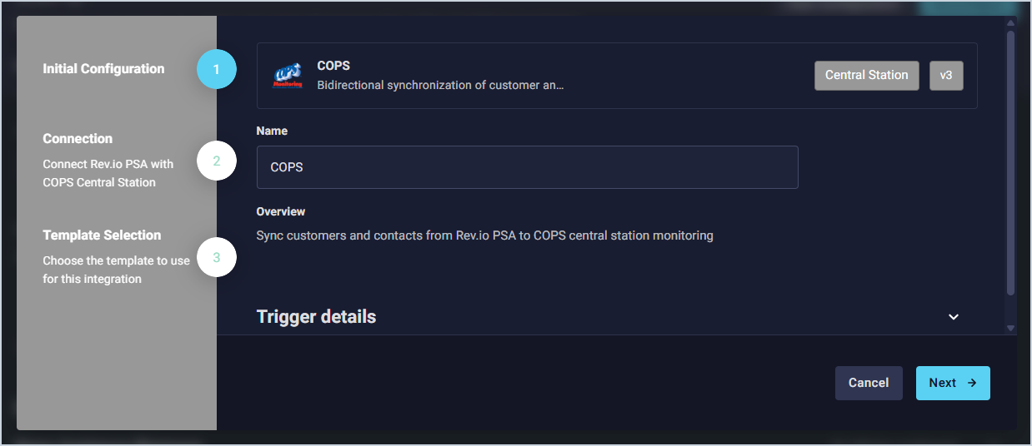The image size is (1032, 446).
Task: Click the Overview description text
Action: 484,235
